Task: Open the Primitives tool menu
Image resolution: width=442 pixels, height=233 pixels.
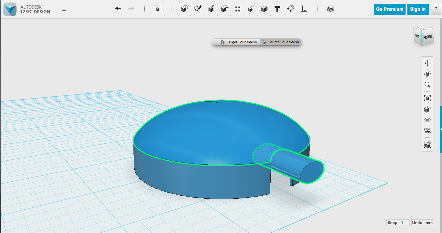Action: (184, 9)
